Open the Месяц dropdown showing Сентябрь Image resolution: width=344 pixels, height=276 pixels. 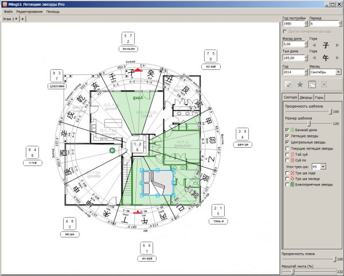tap(338, 72)
